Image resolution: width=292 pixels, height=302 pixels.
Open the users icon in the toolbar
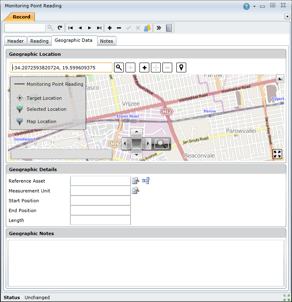click(x=147, y=28)
